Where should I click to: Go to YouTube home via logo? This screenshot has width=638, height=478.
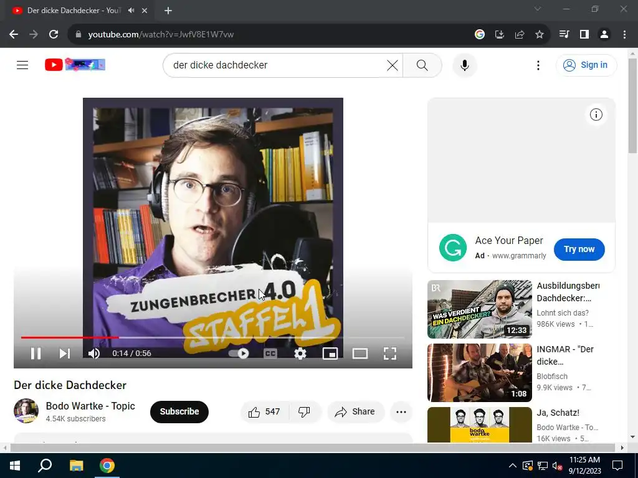coord(75,65)
